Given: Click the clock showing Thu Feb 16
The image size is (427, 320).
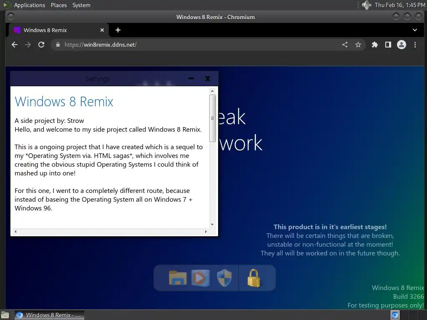Looking at the screenshot, I should [400, 5].
